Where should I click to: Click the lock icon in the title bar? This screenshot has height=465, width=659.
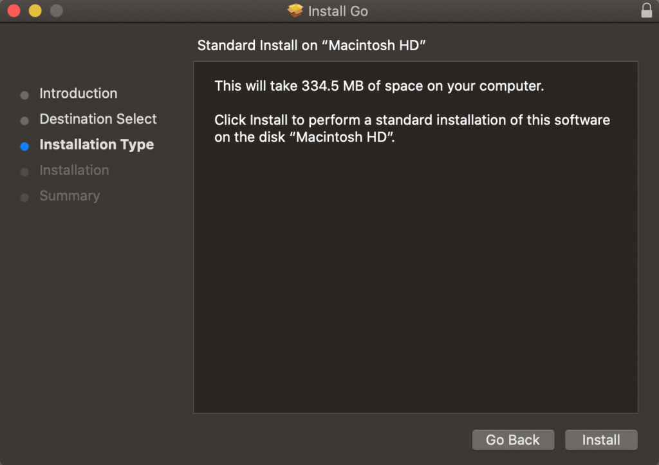[x=645, y=10]
